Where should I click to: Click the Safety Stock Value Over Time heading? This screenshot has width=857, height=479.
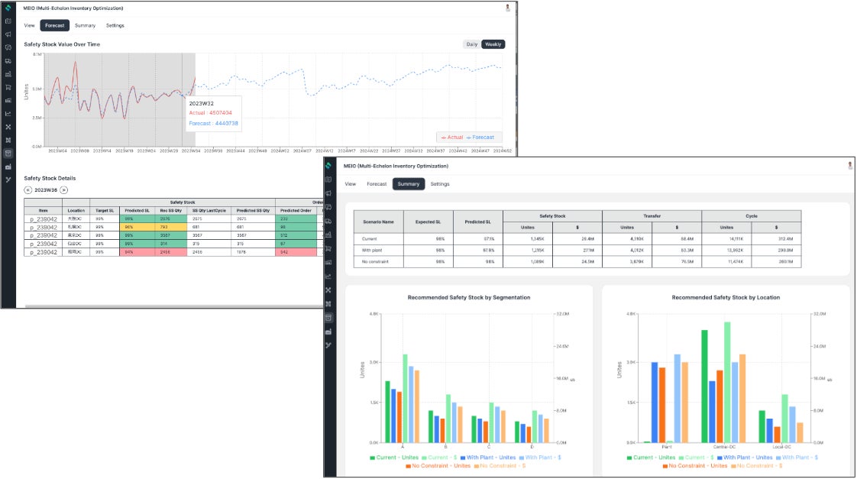[x=62, y=44]
